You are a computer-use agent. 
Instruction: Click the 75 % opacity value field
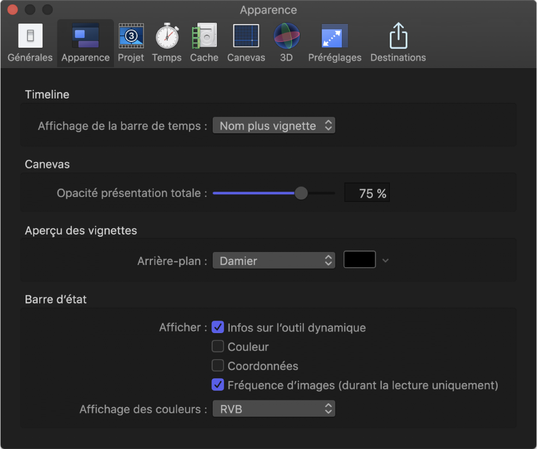[x=367, y=192]
